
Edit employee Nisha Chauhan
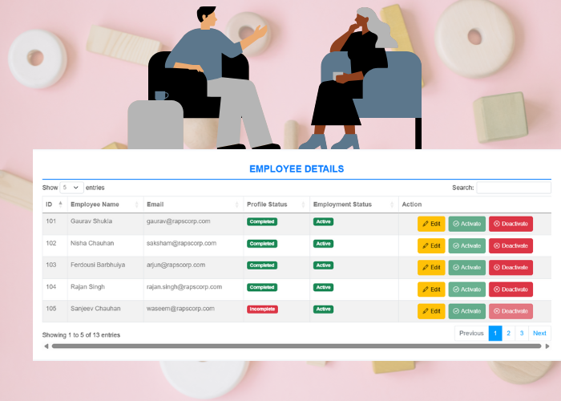431,246
